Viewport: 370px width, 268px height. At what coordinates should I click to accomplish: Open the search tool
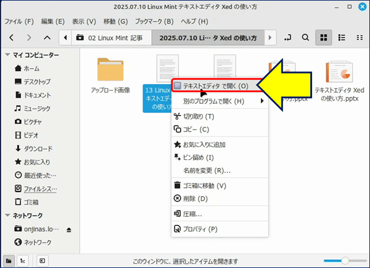coord(305,38)
